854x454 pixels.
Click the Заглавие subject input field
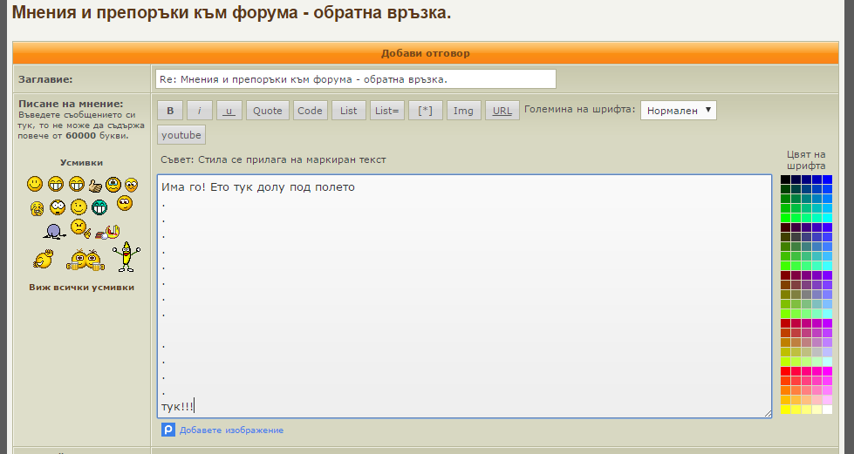pos(356,79)
